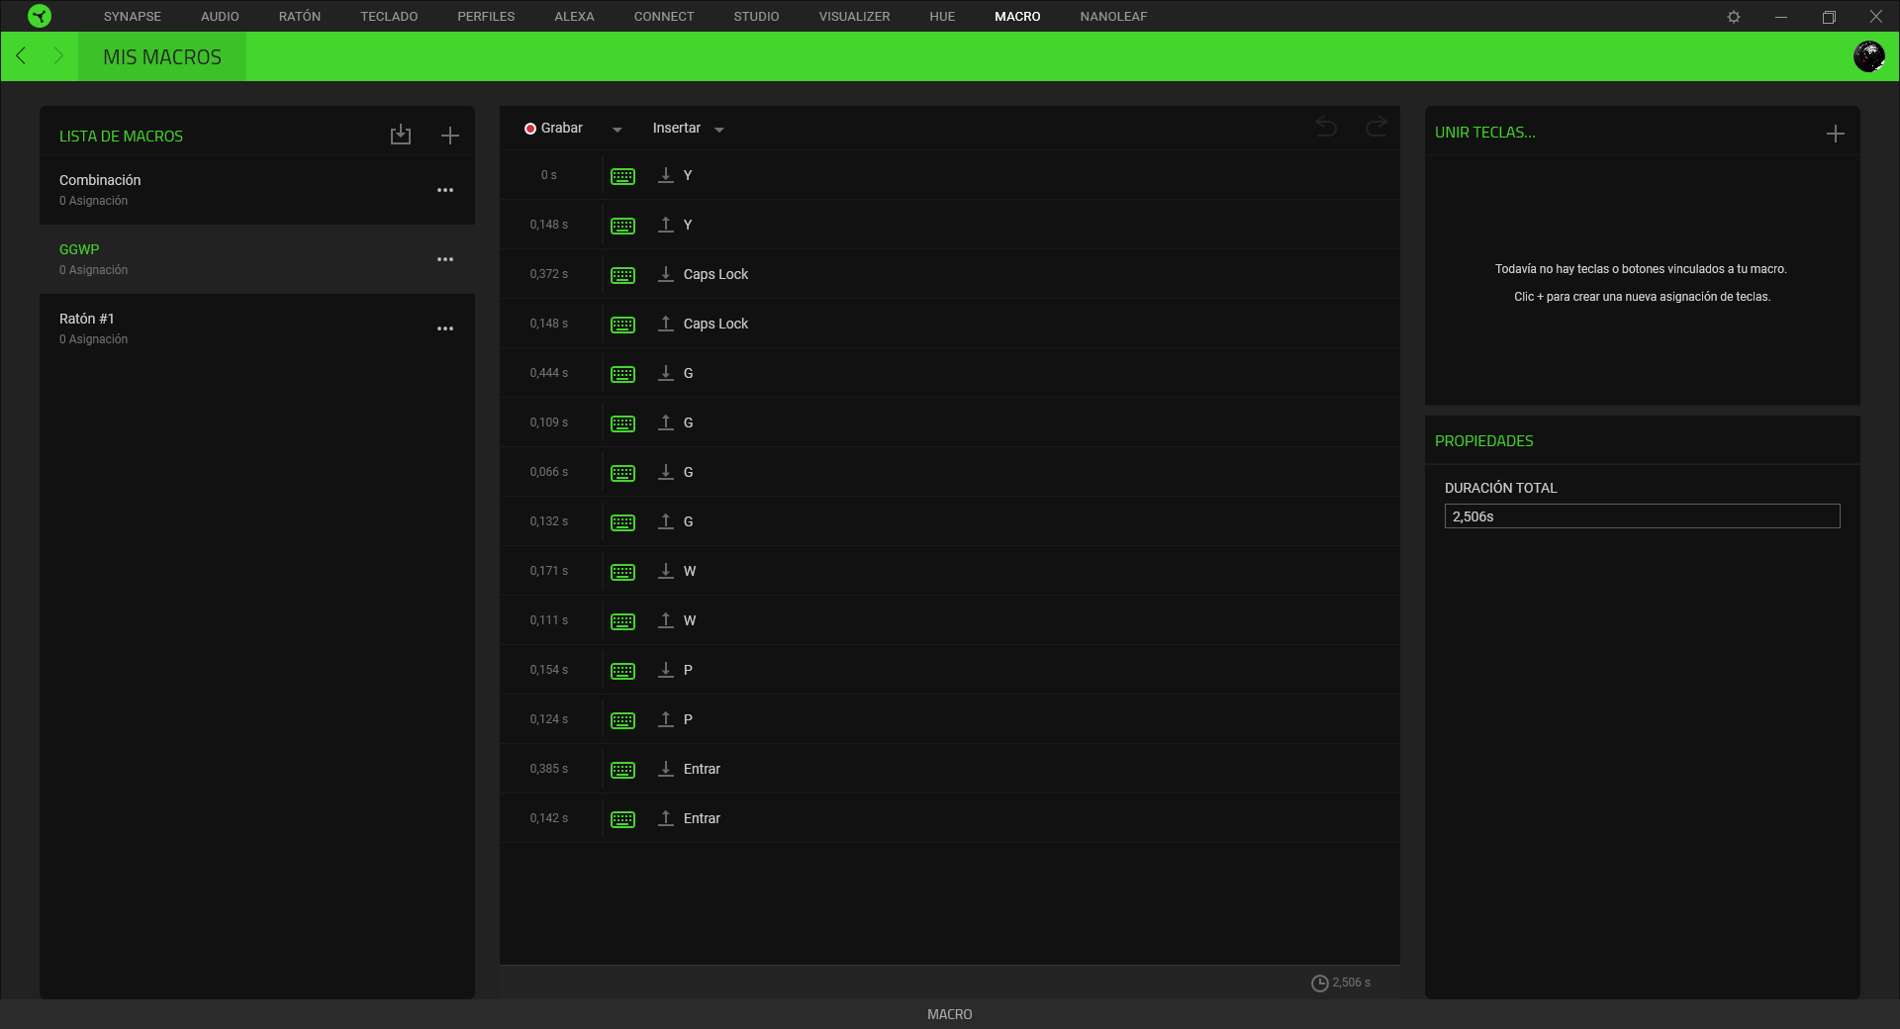Add a new macro with plus icon
The image size is (1900, 1029).
450,136
